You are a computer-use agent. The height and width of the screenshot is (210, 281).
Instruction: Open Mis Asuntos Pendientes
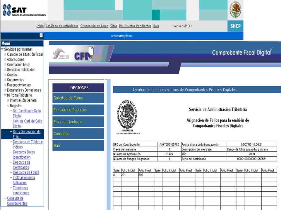135,26
